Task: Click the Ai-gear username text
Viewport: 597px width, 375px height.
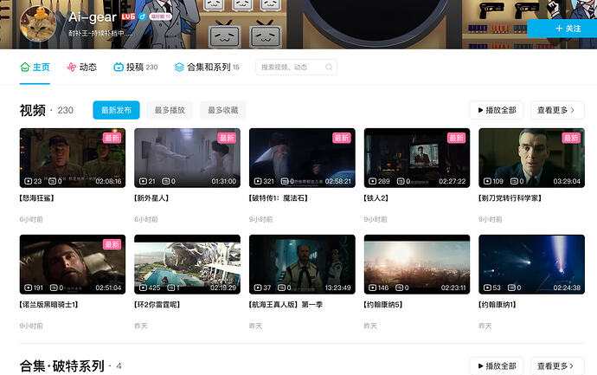Action: pyautogui.click(x=93, y=17)
